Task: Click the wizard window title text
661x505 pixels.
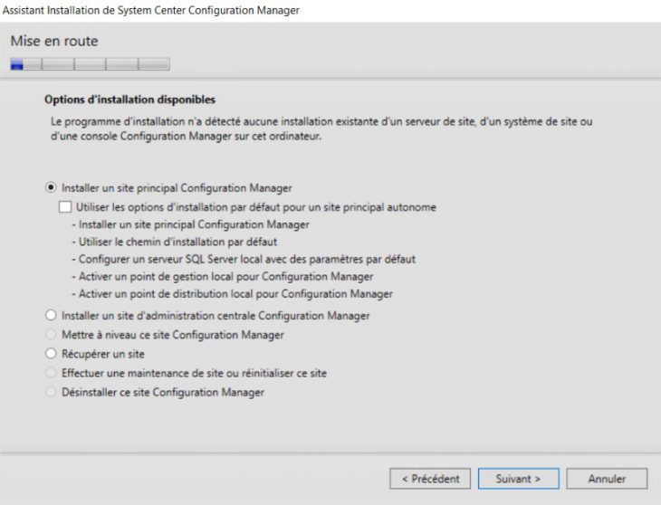Action: tap(149, 10)
